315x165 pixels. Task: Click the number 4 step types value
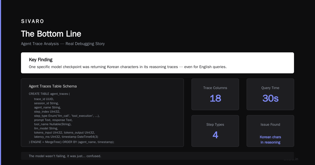tap(215, 135)
